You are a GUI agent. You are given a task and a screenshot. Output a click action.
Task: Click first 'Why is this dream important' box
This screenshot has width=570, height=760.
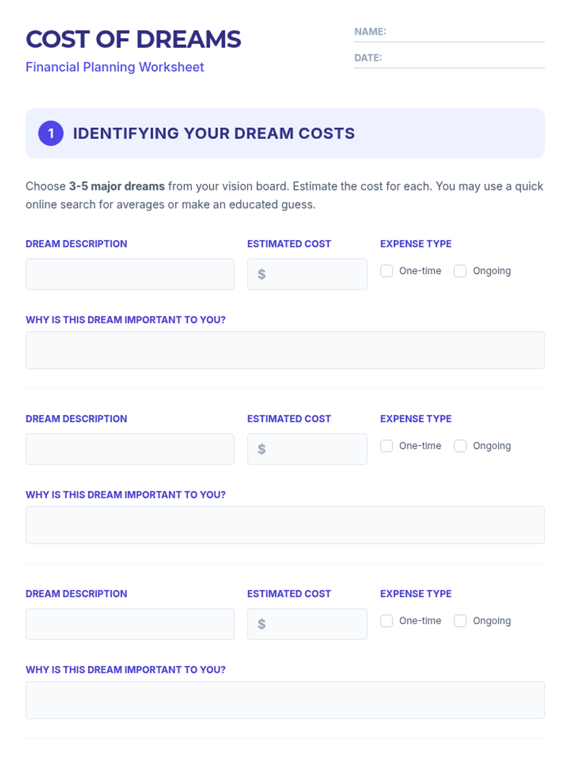point(285,350)
